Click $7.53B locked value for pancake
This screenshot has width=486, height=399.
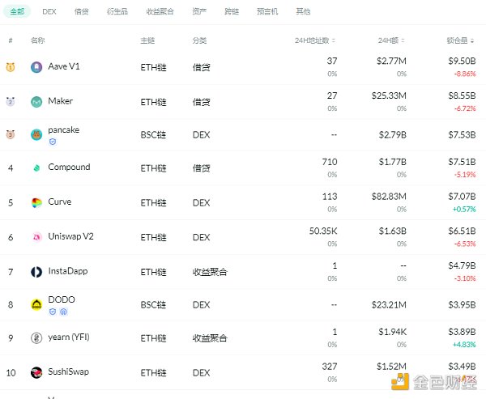coord(462,135)
